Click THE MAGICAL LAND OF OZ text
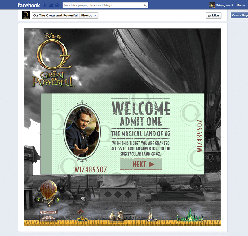 141,134
